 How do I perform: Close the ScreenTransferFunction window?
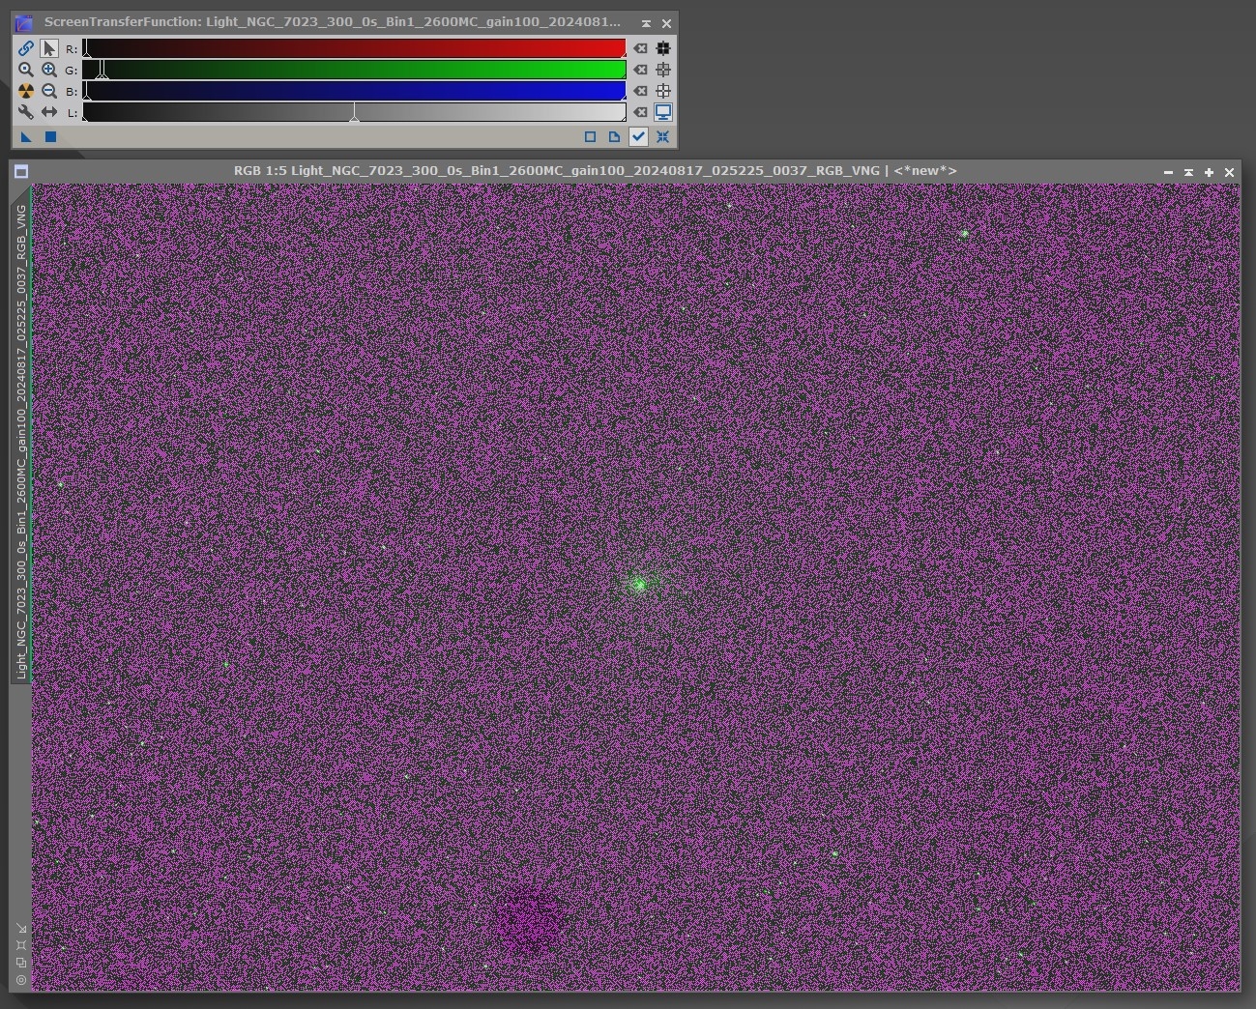(x=666, y=22)
